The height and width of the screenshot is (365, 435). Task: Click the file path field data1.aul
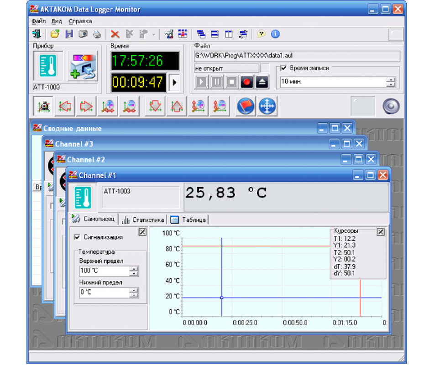297,56
